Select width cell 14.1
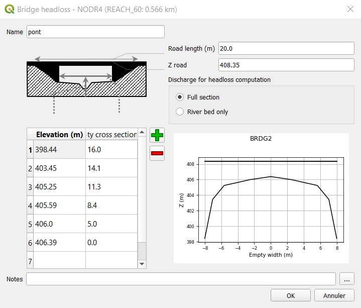Viewport: 361px width, 308px height. (x=111, y=168)
